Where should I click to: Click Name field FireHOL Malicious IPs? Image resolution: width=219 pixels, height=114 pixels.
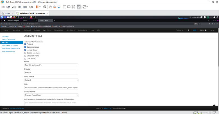51,65
